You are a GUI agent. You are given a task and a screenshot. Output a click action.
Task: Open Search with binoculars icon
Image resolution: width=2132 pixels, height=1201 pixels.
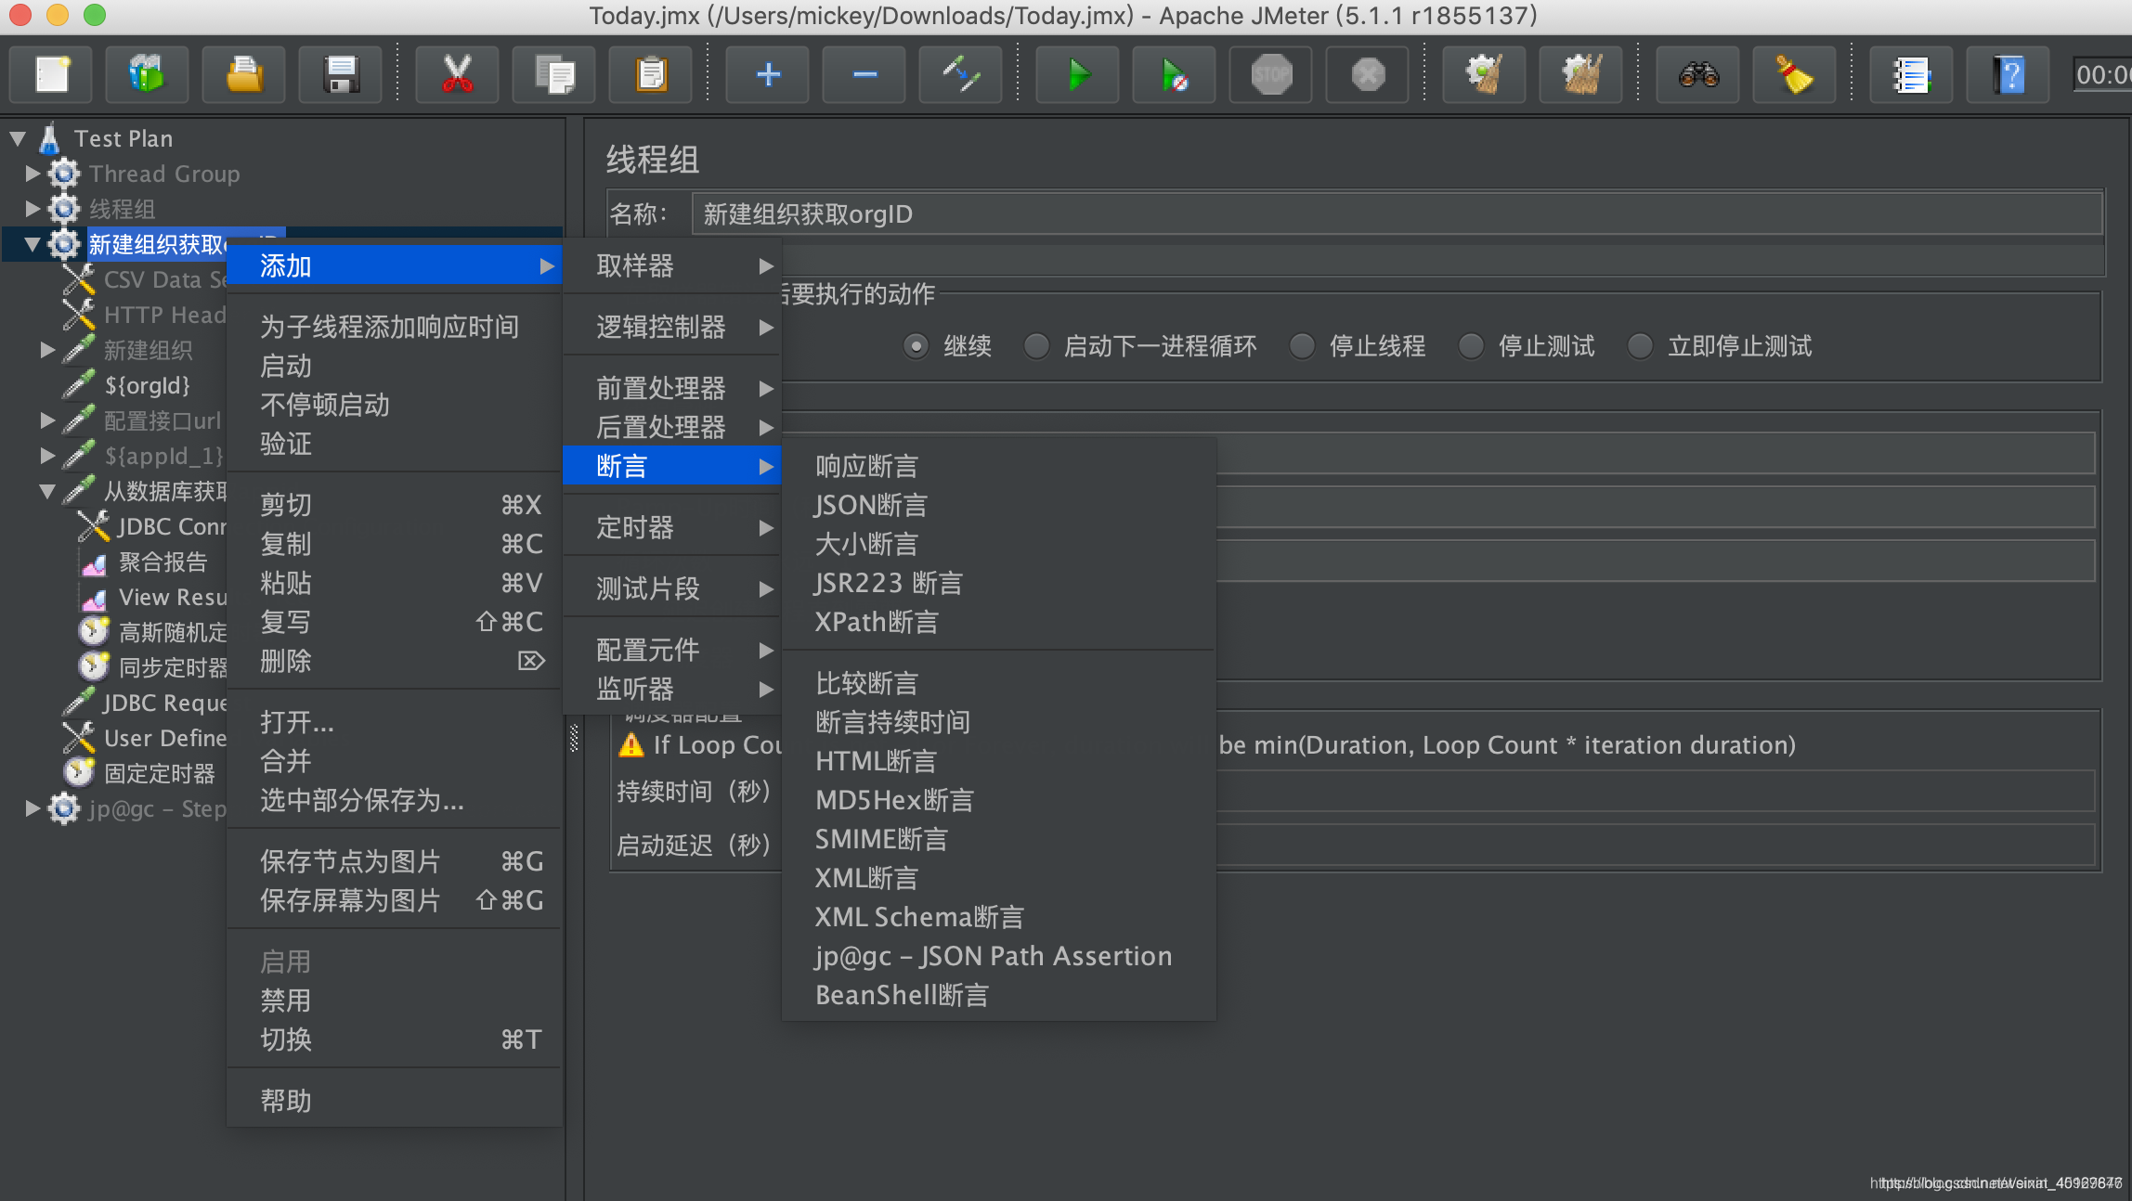coord(1698,74)
